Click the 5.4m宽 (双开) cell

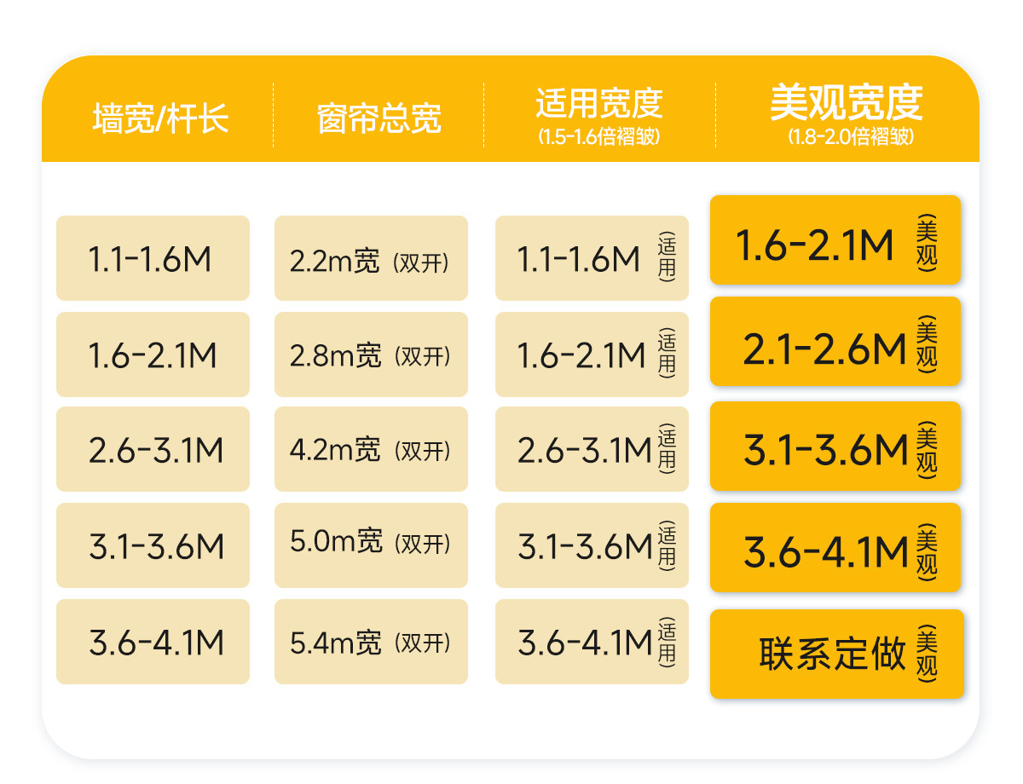[372, 642]
